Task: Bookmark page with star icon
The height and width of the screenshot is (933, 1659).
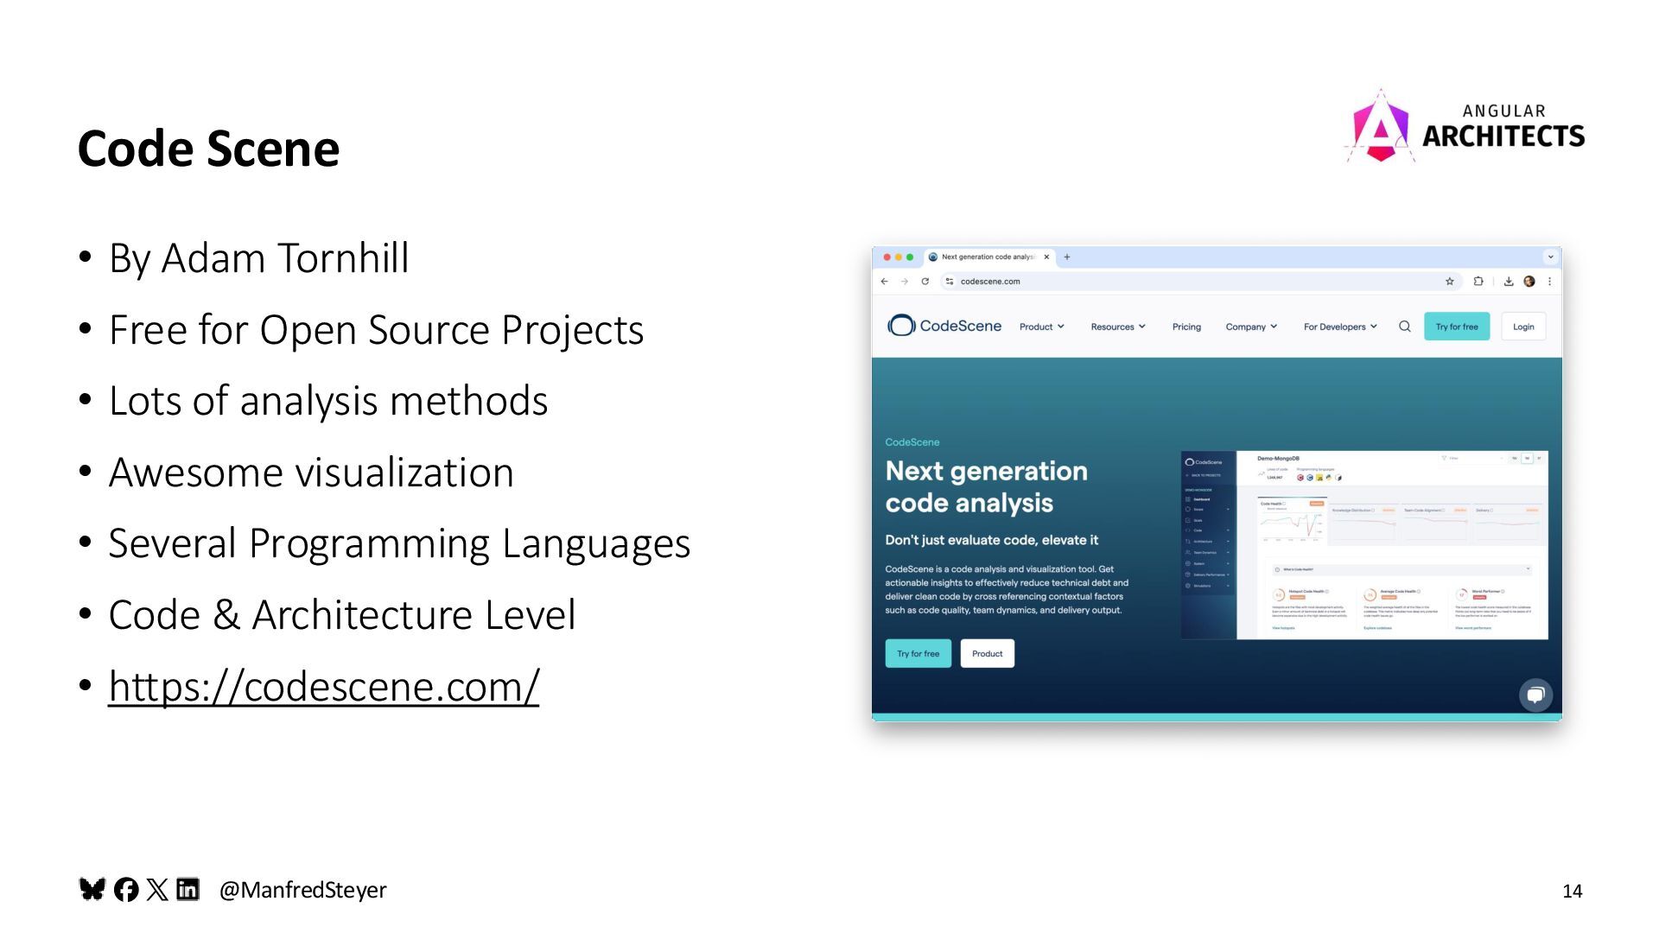Action: (x=1450, y=282)
